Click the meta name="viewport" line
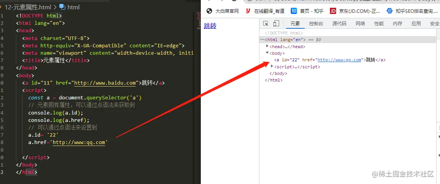This screenshot has height=184, width=440. (x=108, y=53)
